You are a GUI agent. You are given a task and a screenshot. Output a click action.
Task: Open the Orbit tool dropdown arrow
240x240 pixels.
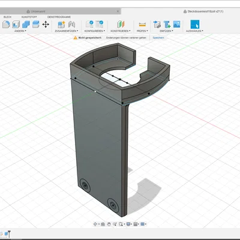[99, 224]
